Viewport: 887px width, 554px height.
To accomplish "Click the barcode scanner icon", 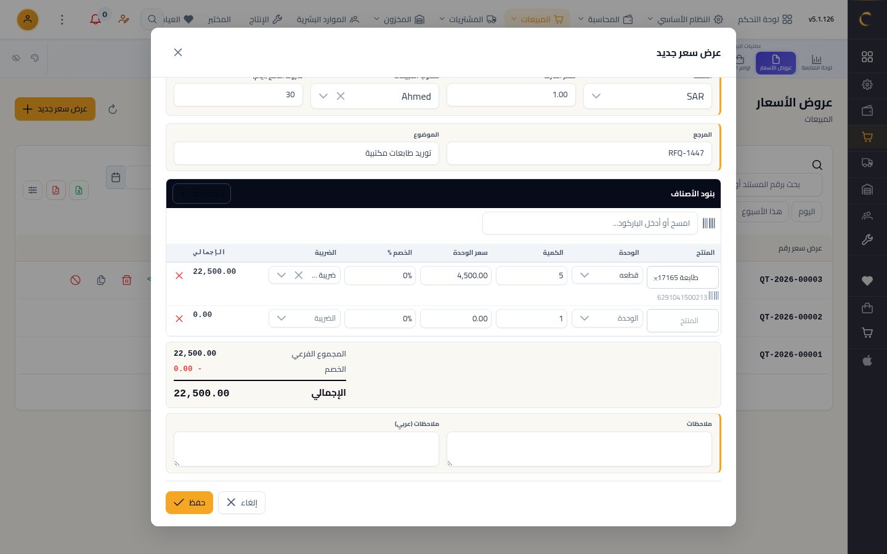I will [x=709, y=223].
